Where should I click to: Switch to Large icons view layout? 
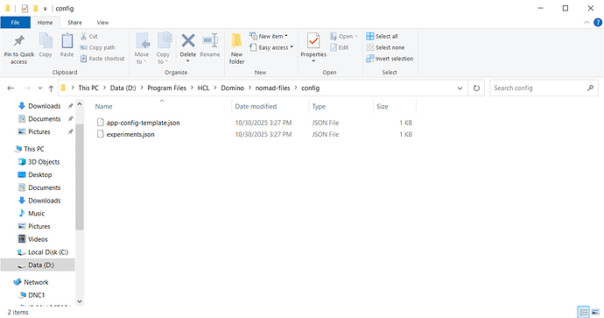[595, 312]
